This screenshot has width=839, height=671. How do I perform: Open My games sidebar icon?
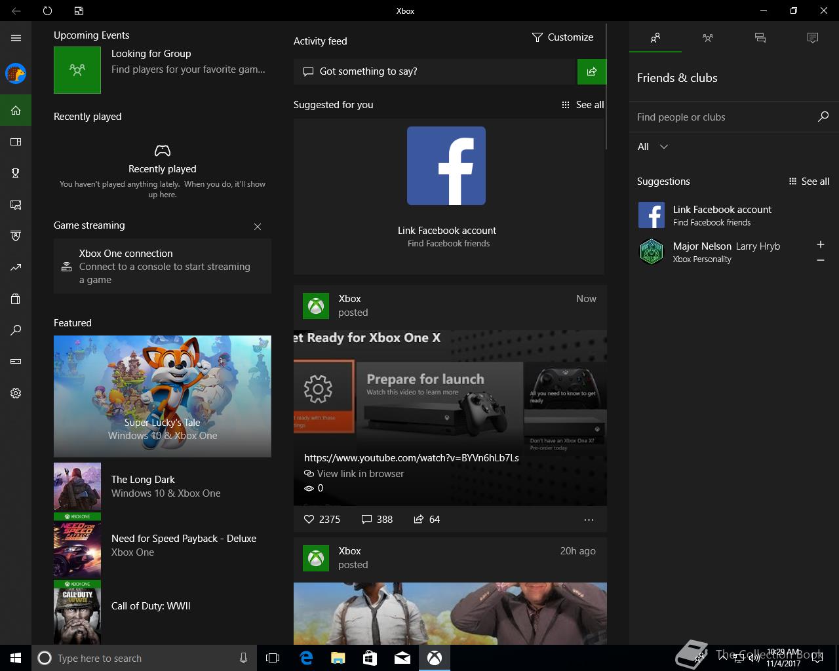click(x=16, y=142)
